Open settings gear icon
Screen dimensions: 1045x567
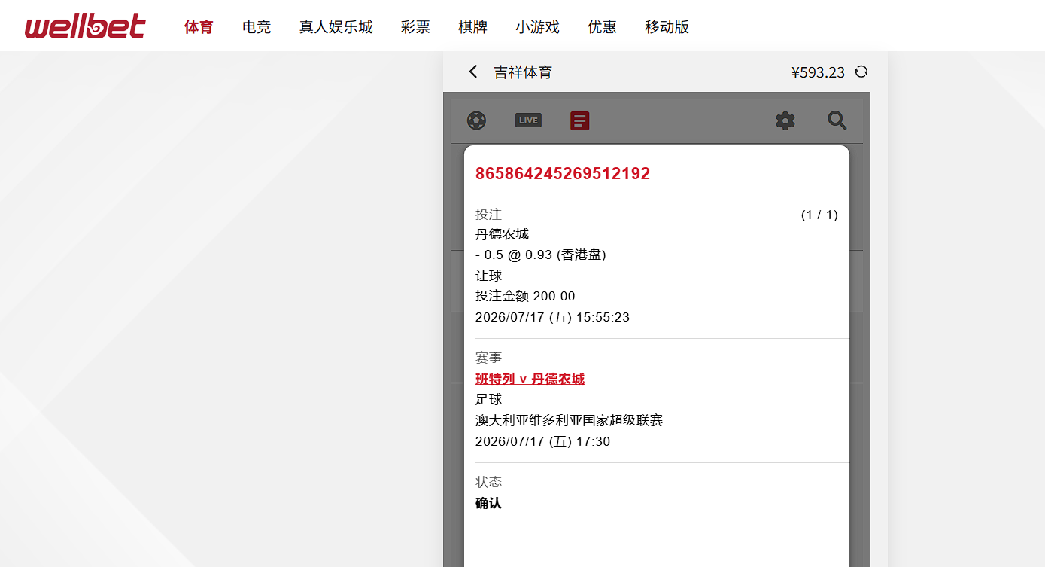pos(785,120)
